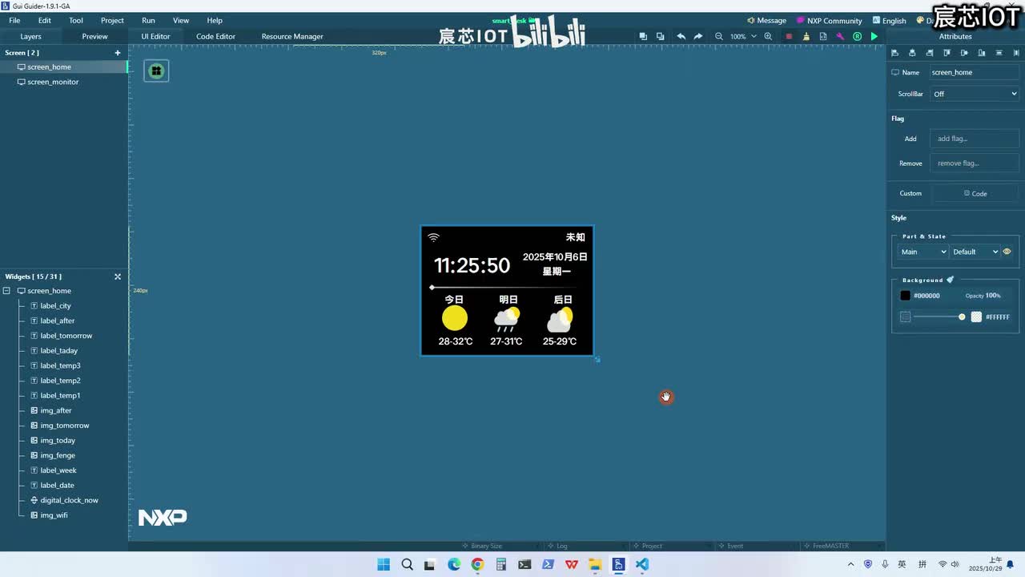This screenshot has width=1025, height=577.
Task: Click the Background style reset brush icon
Action: point(951,280)
